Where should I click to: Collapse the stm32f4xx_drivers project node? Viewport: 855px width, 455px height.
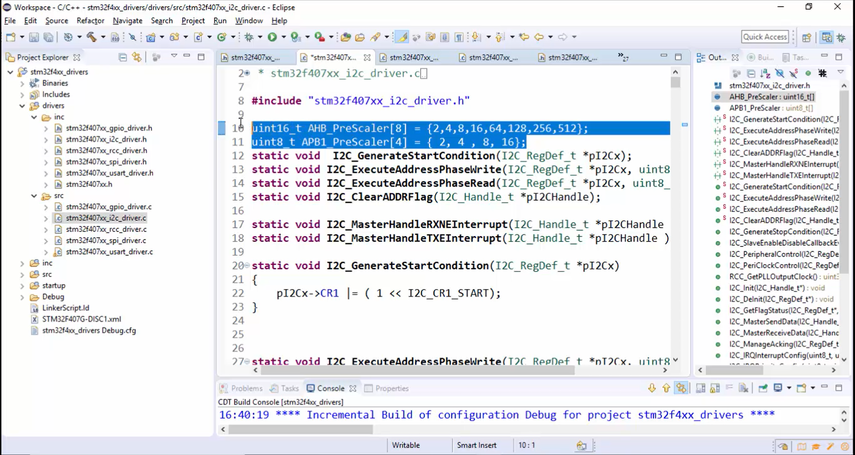coord(10,72)
